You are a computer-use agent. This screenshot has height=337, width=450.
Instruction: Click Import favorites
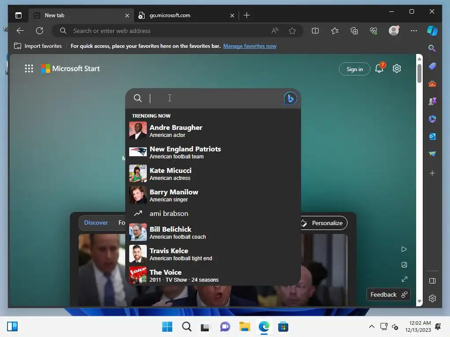[38, 46]
